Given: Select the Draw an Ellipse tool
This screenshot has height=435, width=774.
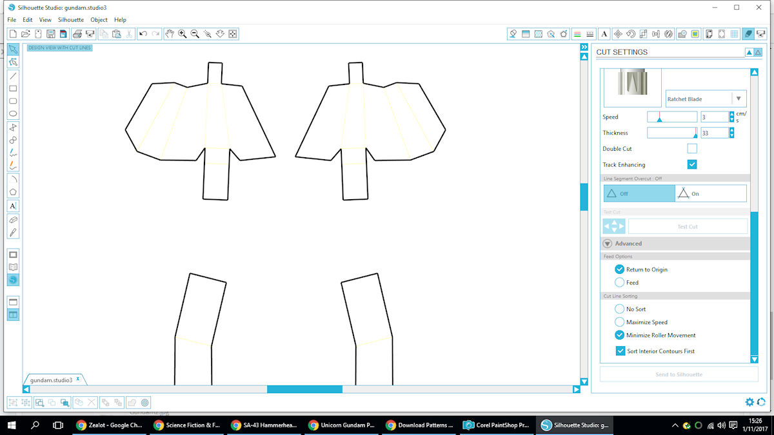Looking at the screenshot, I should [x=13, y=115].
